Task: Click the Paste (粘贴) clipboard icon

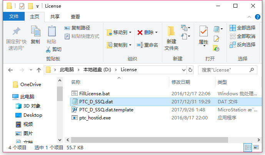Action: tap(52, 31)
